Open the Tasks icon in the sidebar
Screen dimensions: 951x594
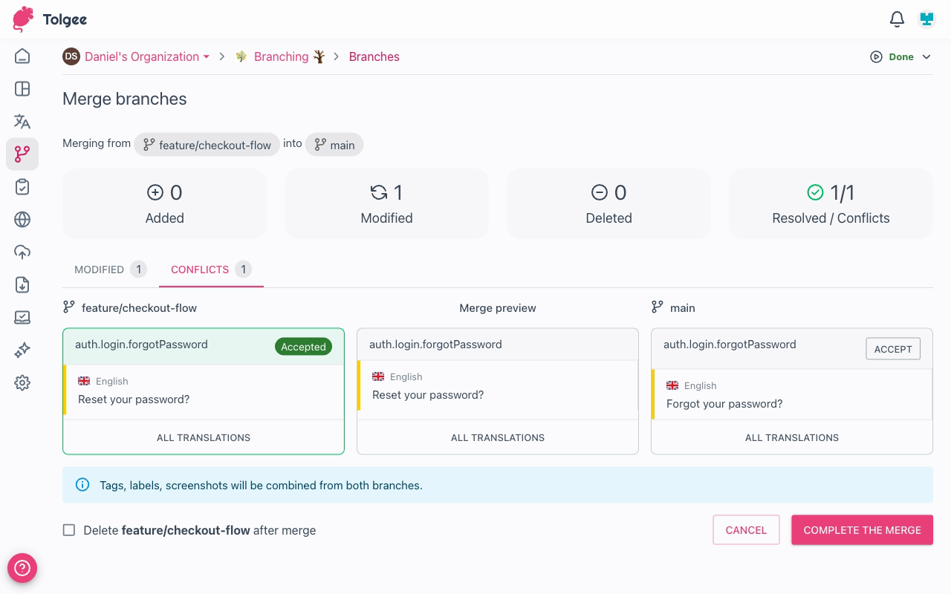pyautogui.click(x=22, y=186)
